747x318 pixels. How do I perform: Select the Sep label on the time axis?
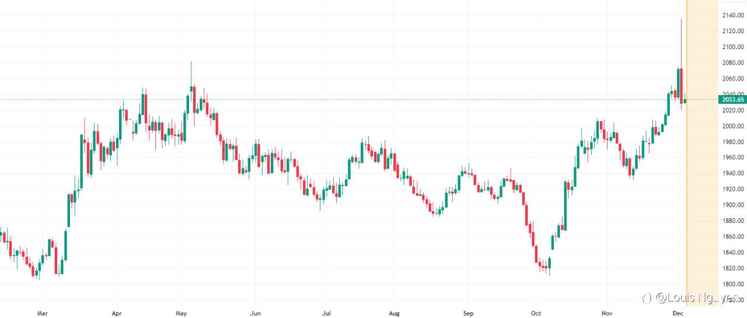pos(468,313)
